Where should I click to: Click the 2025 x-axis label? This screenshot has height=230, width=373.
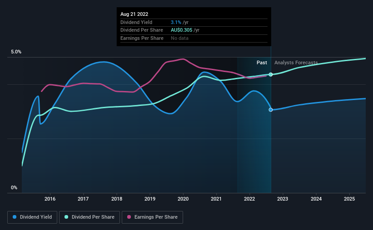tap(349, 199)
